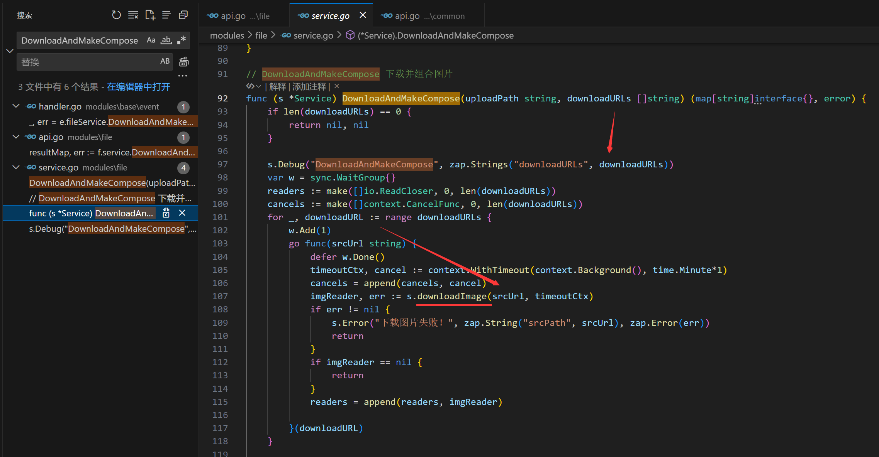Click the 解释 code lens link
The height and width of the screenshot is (457, 879).
(277, 86)
